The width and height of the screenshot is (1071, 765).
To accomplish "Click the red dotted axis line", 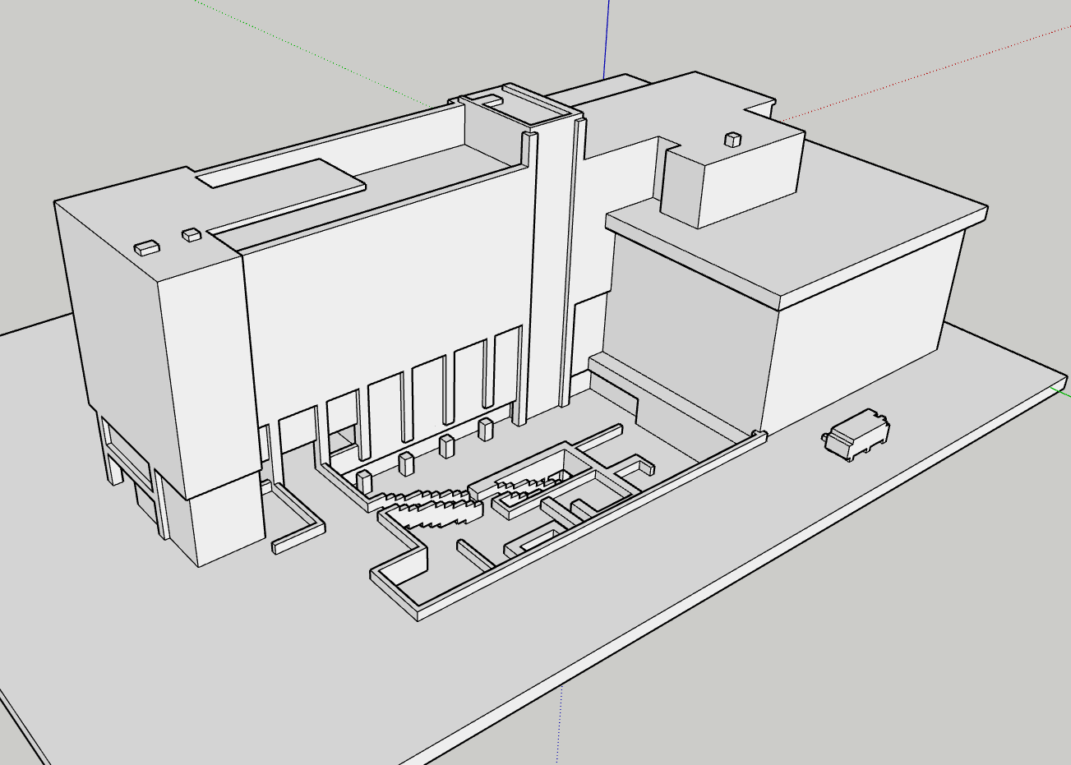I will click(929, 73).
